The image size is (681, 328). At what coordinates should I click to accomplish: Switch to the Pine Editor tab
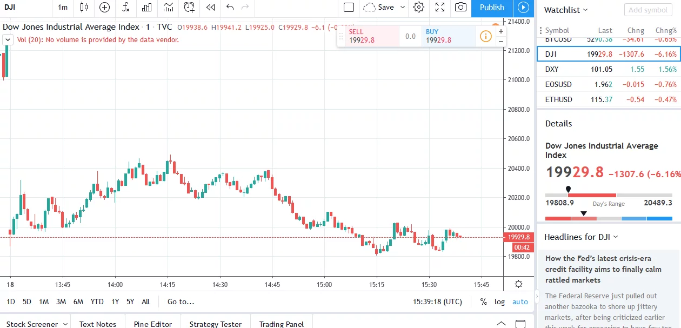click(x=153, y=324)
